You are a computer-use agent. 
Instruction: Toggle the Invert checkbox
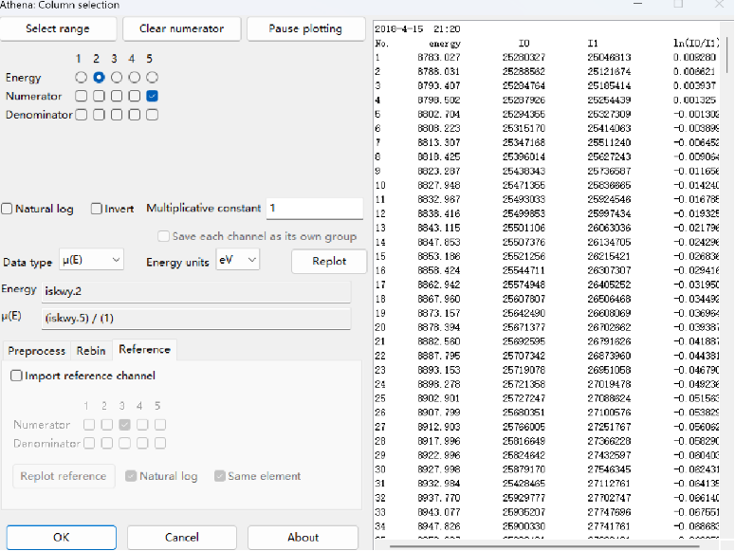click(x=97, y=209)
